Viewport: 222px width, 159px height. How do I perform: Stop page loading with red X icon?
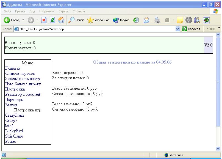click(44, 20)
